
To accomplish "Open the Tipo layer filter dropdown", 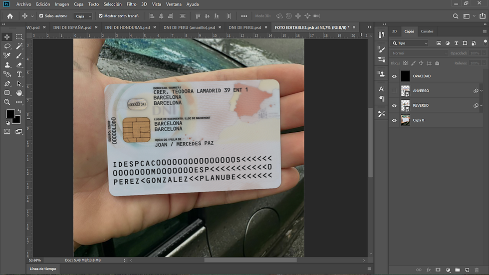I will pos(410,43).
